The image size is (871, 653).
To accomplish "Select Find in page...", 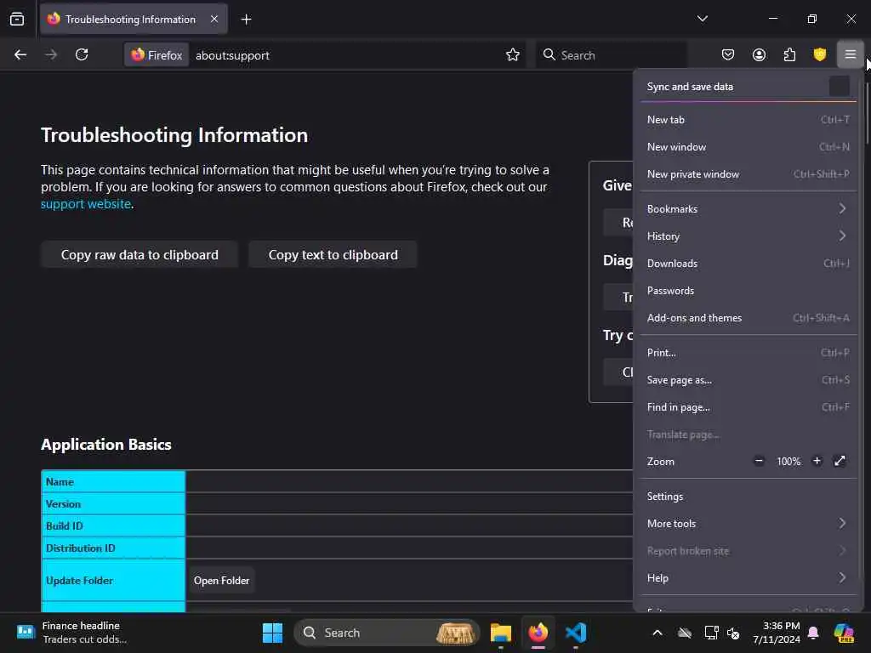I will point(748,407).
